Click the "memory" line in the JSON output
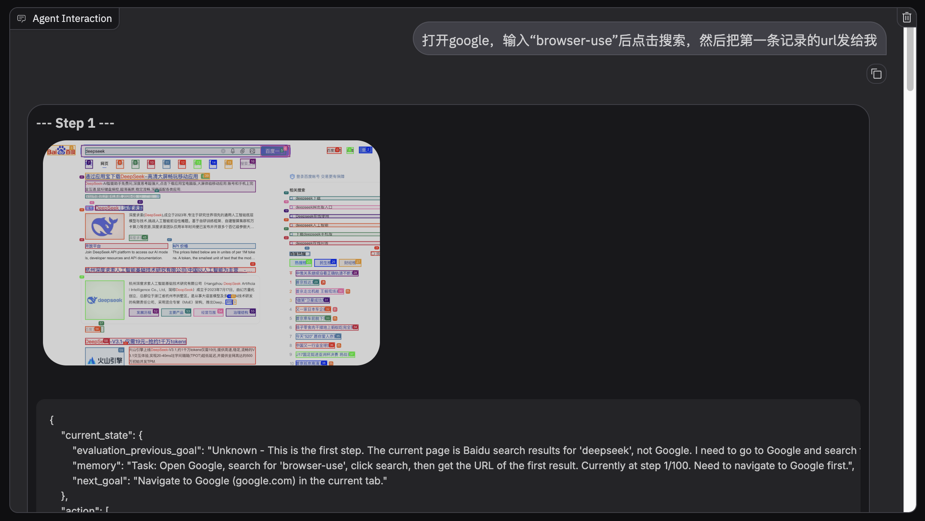This screenshot has width=925, height=521. (463, 465)
